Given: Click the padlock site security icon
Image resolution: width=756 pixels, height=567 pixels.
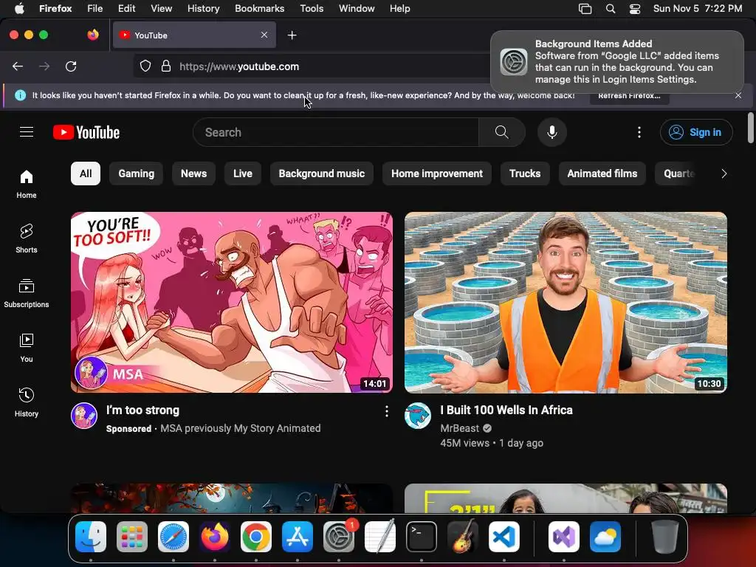Looking at the screenshot, I should pos(166,66).
